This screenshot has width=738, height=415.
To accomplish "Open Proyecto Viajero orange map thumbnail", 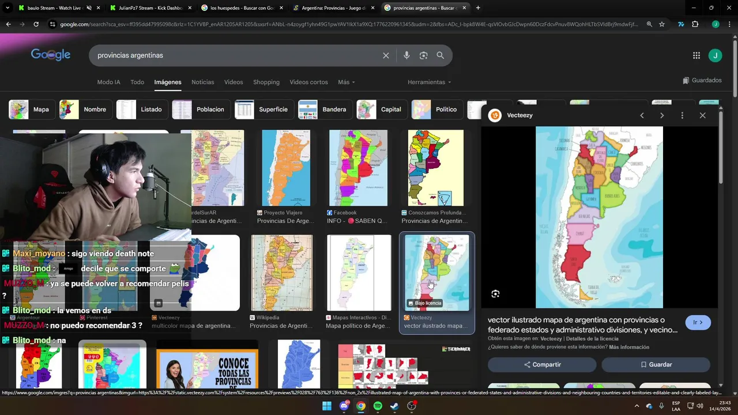I will pos(286,168).
